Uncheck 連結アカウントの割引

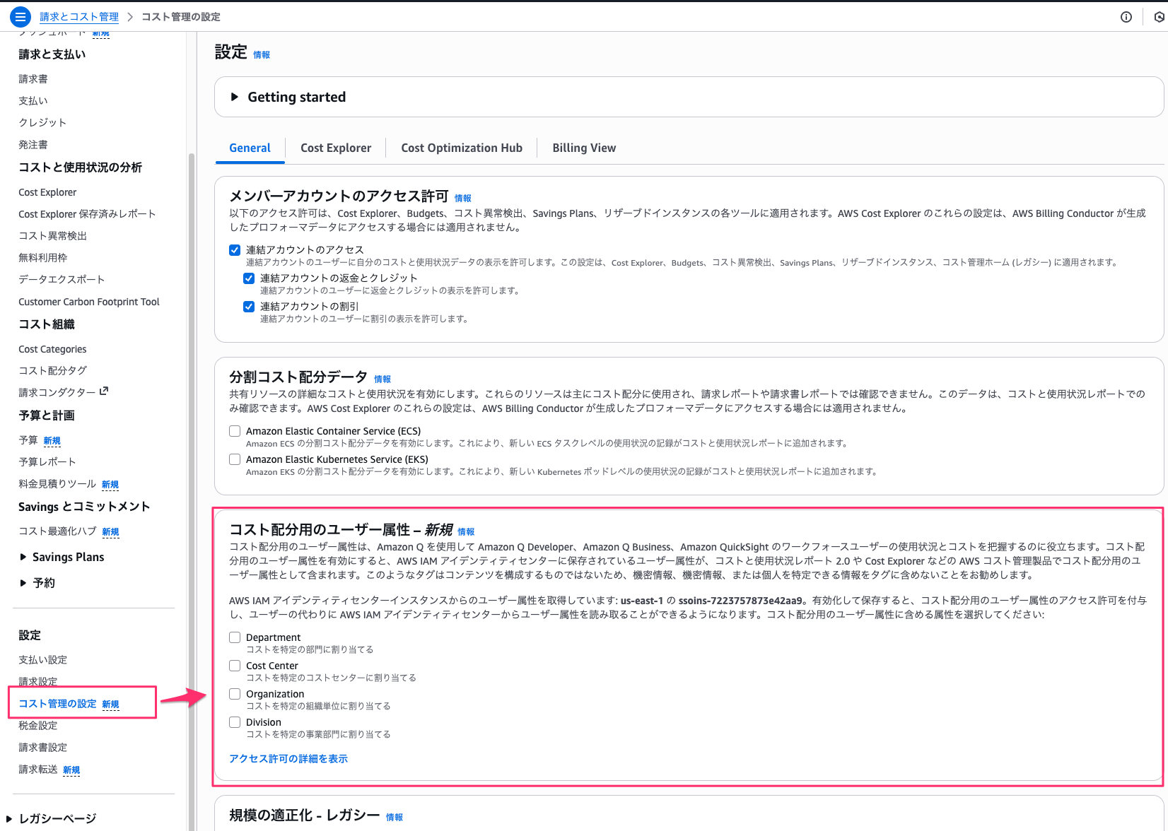tap(249, 306)
